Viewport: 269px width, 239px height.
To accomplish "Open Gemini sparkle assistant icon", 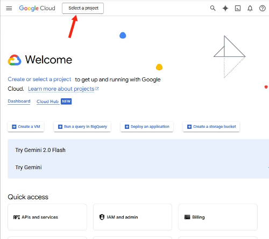I will 225,8.
